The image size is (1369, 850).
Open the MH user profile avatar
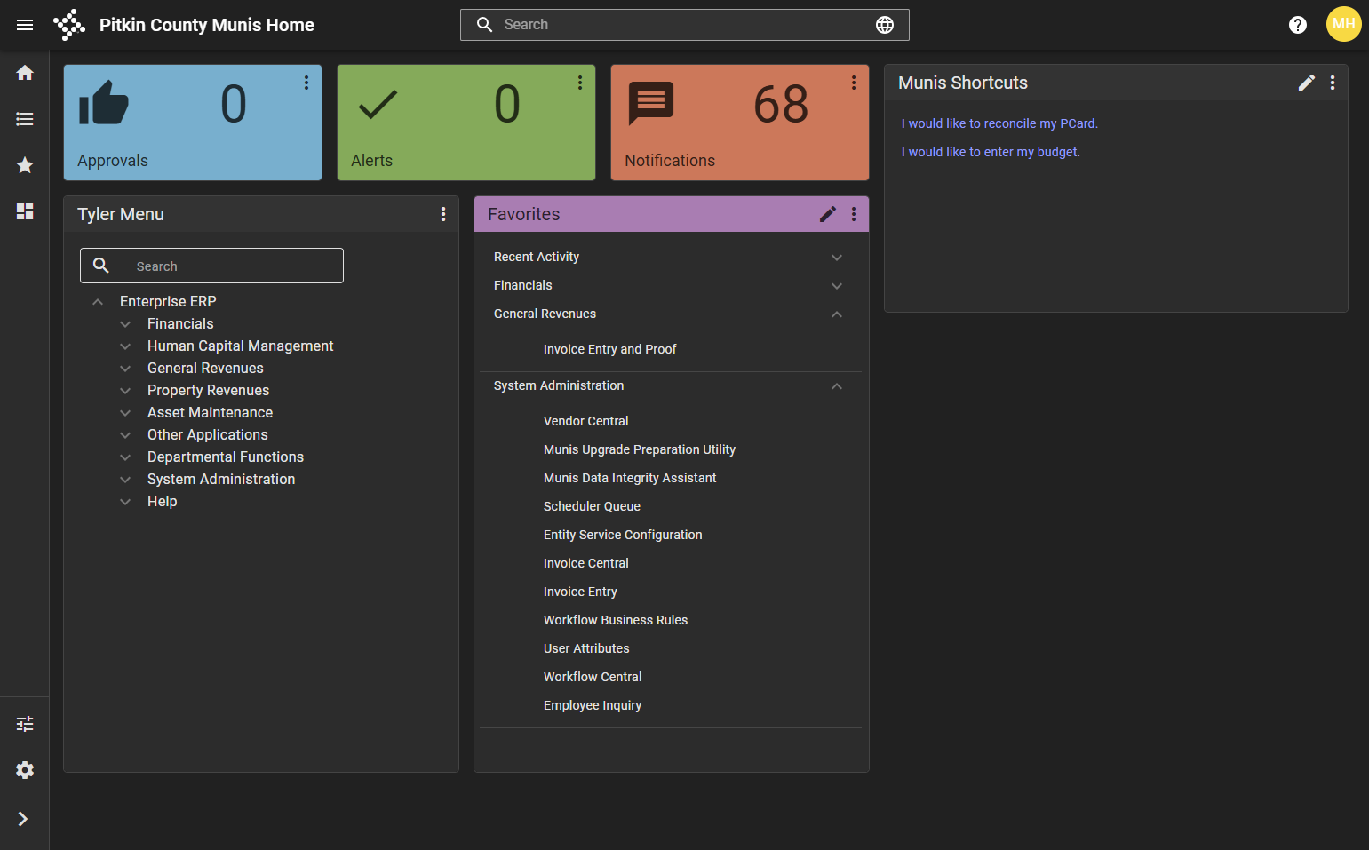click(1344, 24)
